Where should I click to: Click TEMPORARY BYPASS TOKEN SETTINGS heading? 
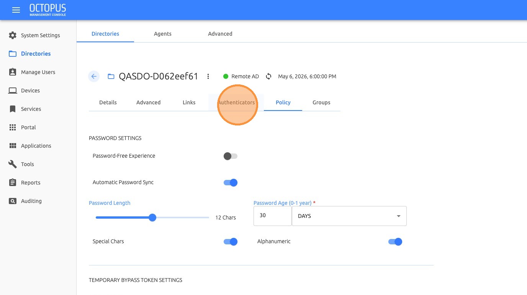[x=136, y=280]
